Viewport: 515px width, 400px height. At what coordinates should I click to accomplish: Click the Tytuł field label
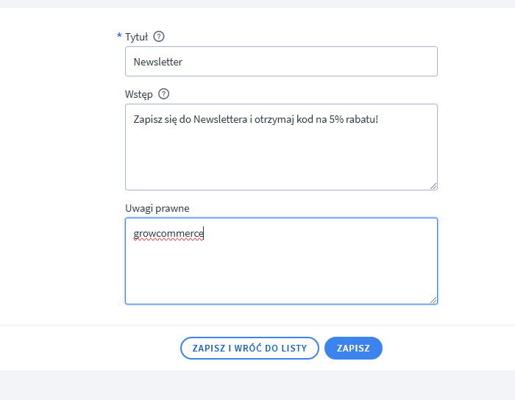(137, 37)
